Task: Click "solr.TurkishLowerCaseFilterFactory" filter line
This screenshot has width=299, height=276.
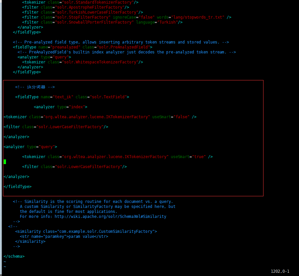Action: point(83,12)
